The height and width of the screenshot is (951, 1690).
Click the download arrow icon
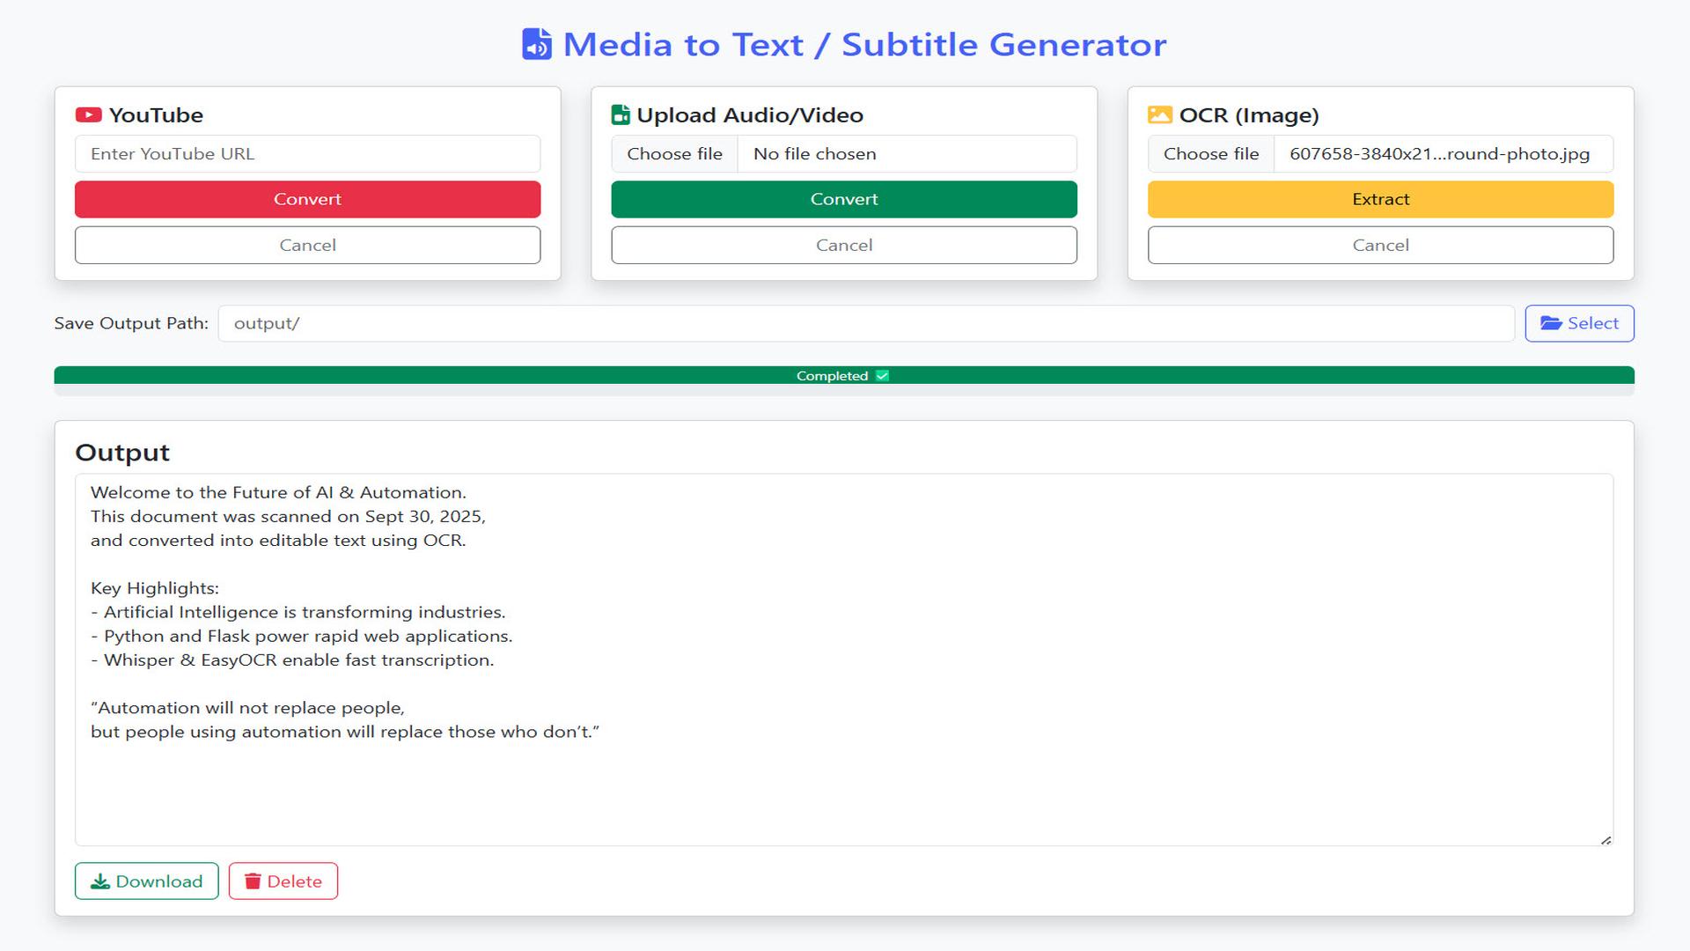100,881
